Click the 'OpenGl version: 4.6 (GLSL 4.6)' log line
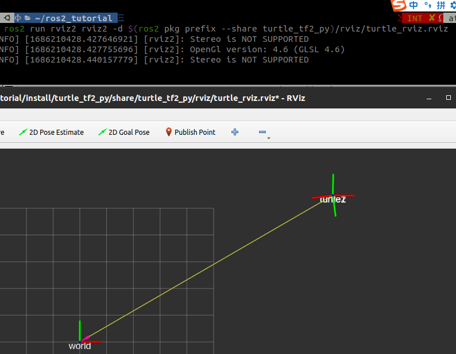The image size is (456, 354). pos(267,49)
